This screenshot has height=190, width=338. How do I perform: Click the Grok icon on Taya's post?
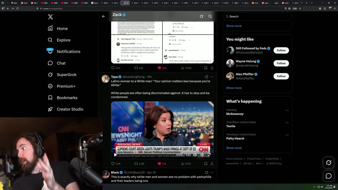206,77
